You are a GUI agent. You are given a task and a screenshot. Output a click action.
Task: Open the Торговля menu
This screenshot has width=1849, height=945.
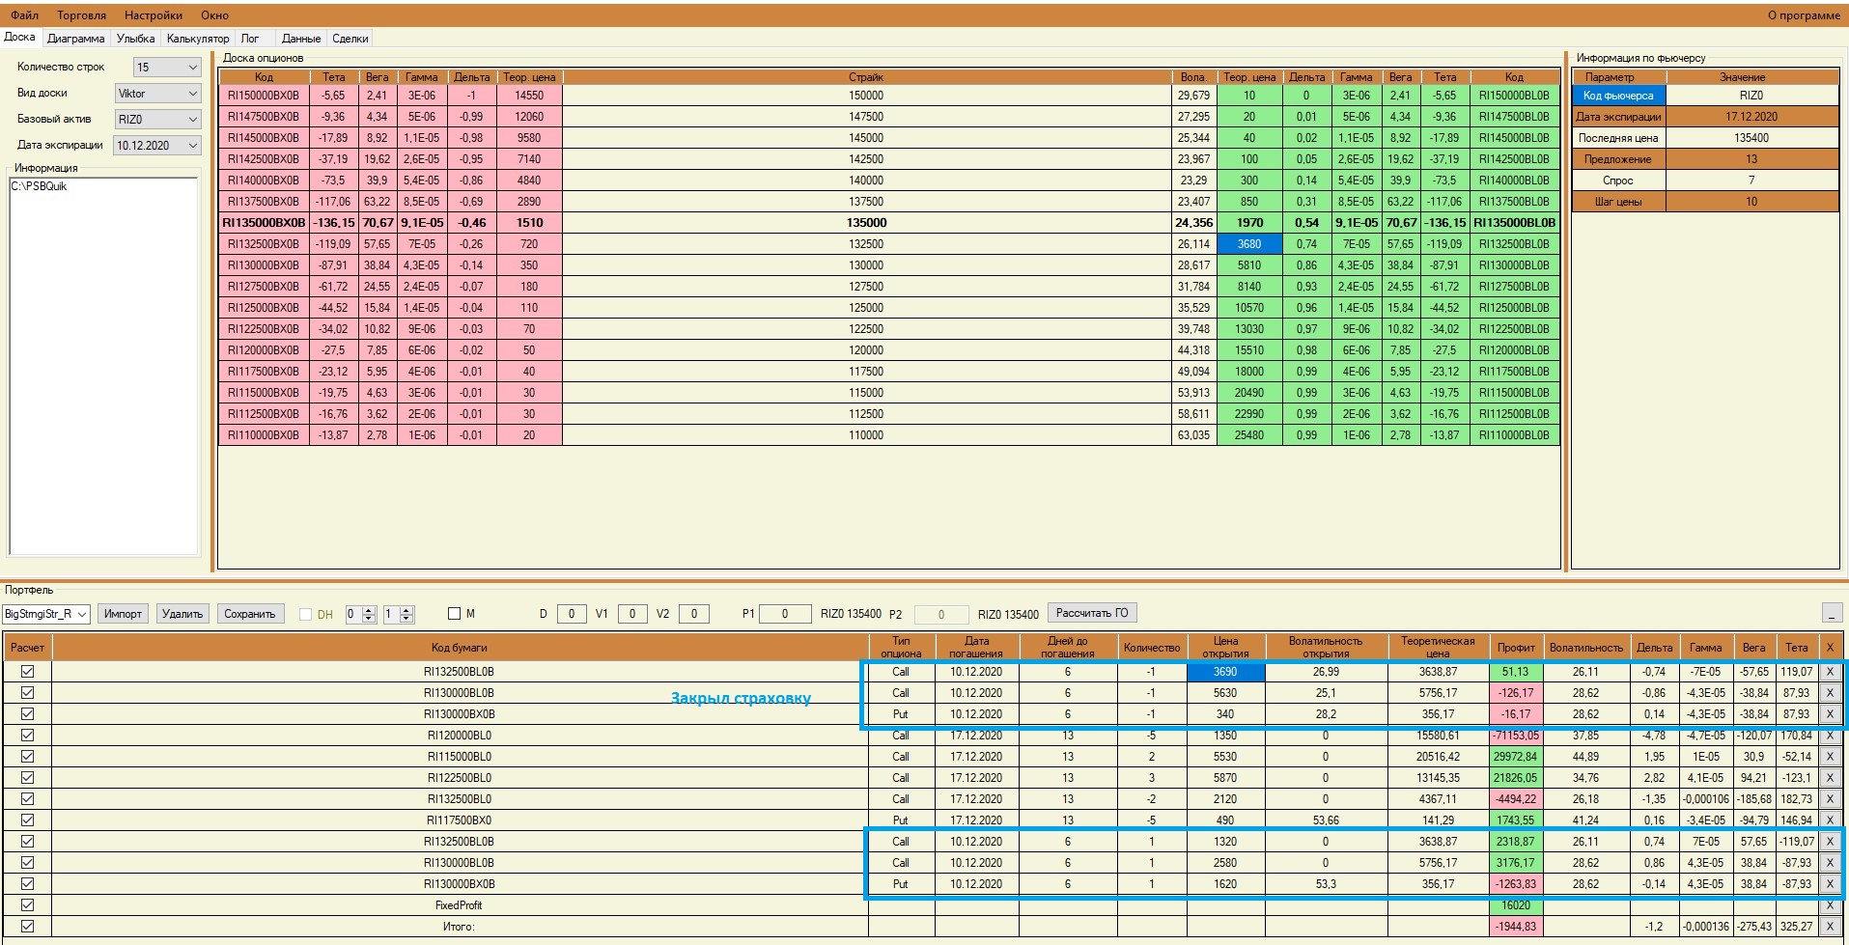pos(81,15)
